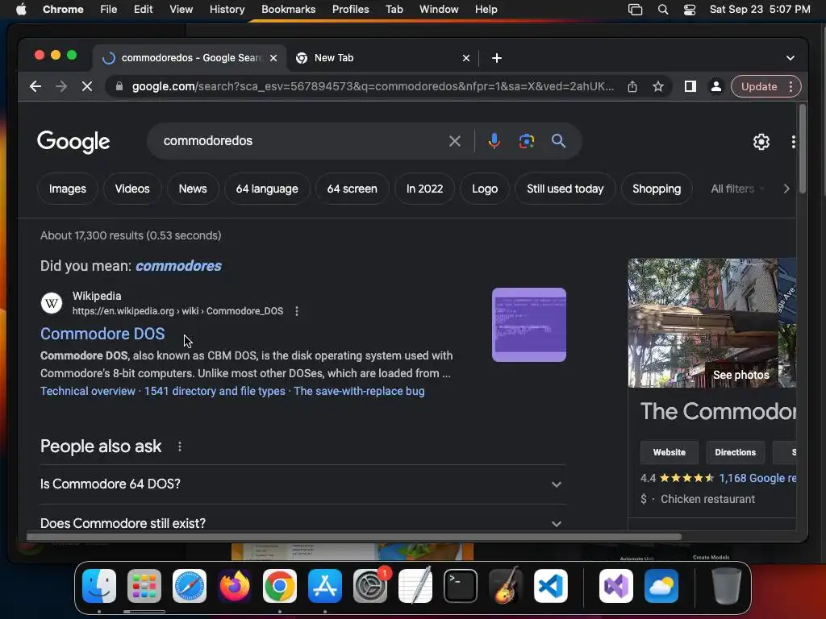Image resolution: width=826 pixels, height=619 pixels.
Task: Select the commodoredos Google Search tab
Action: pyautogui.click(x=190, y=58)
